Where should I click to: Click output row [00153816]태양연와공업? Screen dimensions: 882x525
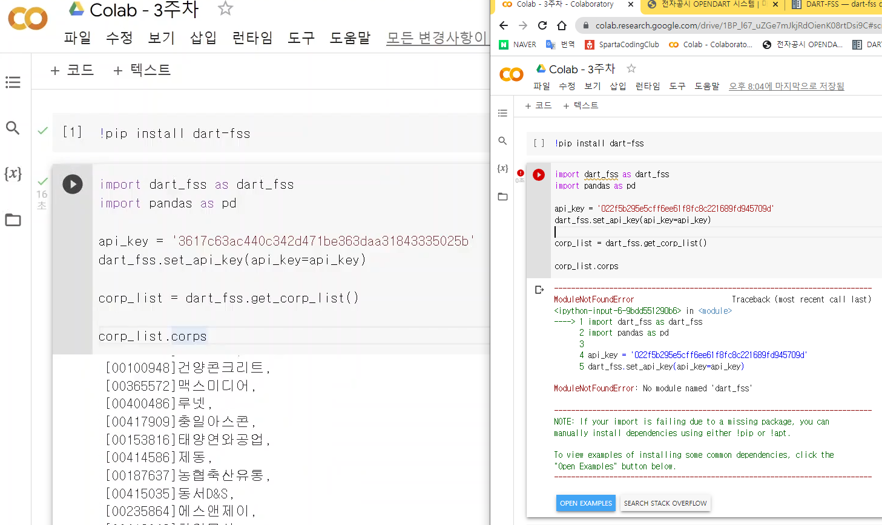[188, 439]
